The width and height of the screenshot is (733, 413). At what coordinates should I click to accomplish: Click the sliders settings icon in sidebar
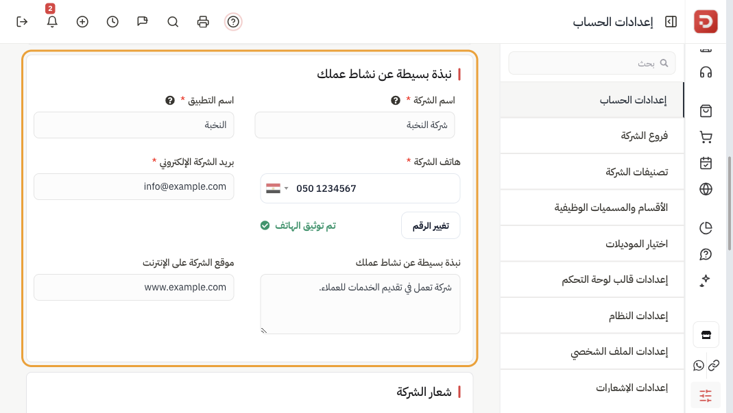point(706,396)
